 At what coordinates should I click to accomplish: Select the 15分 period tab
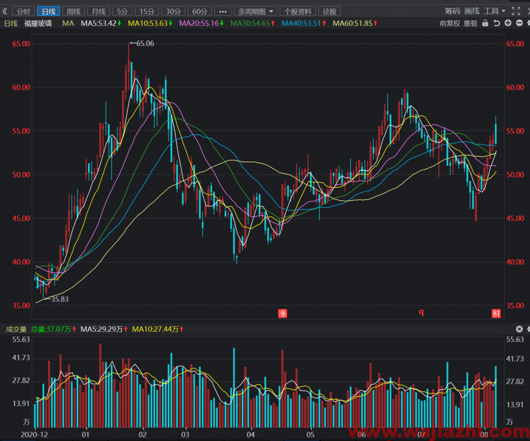click(x=146, y=11)
